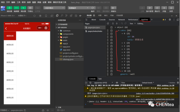Switch to the Network tab
Viewport: 180px width, 112px height.
coord(121,19)
